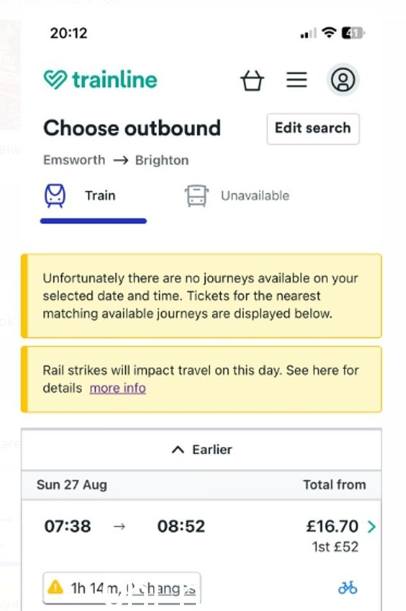The width and height of the screenshot is (406, 611).
Task: Select the Unavailable coach tab
Action: 237,195
